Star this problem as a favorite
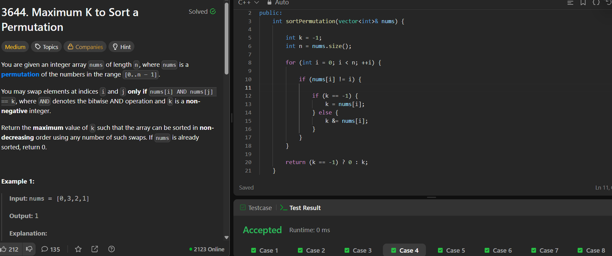The width and height of the screenshot is (612, 256). pos(79,249)
